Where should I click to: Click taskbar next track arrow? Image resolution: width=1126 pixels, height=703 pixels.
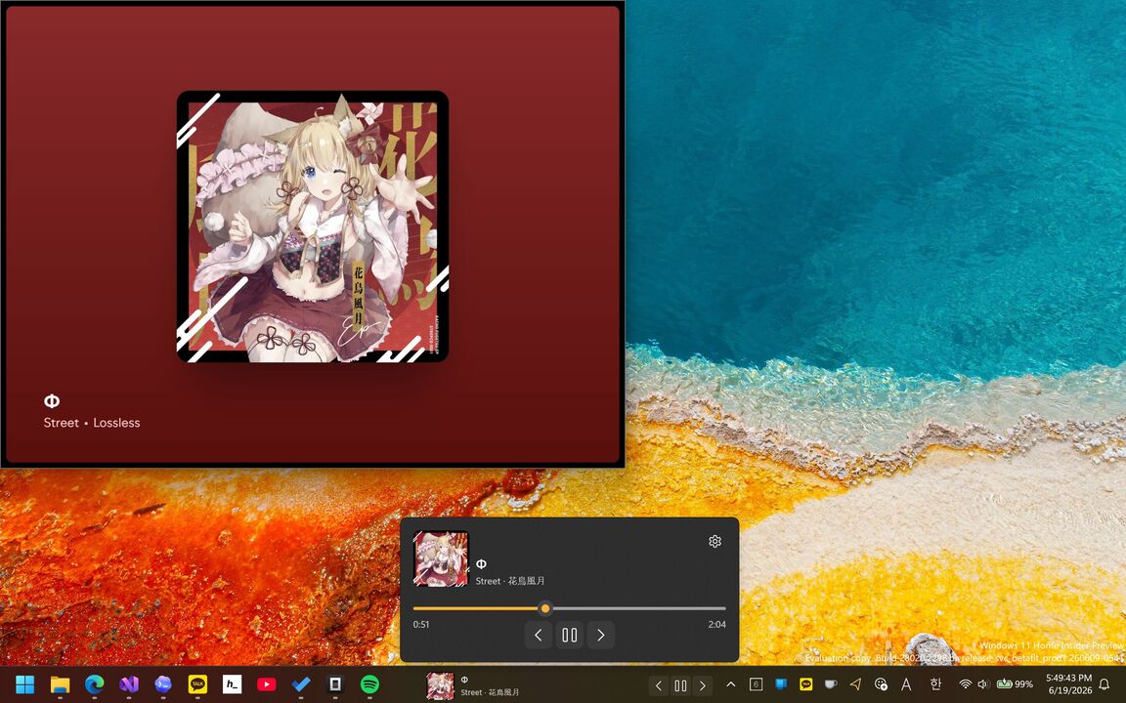pyautogui.click(x=703, y=685)
